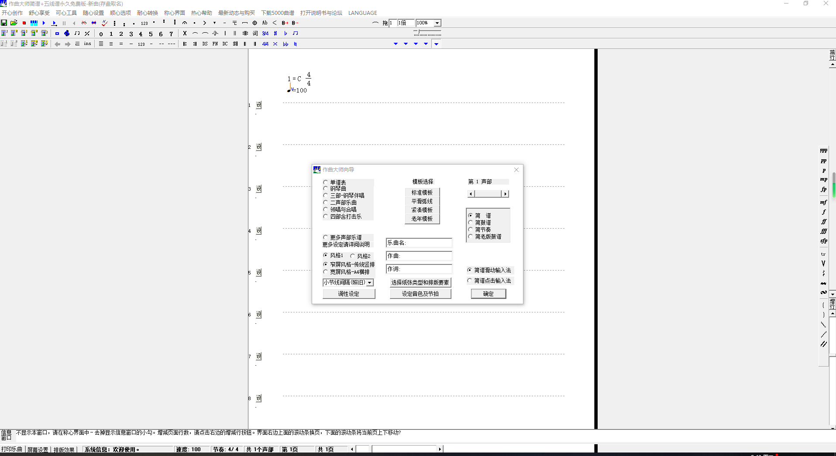Viewport: 836px width, 456px height.
Task: Click the open folder icon
Action: pyautogui.click(x=14, y=23)
